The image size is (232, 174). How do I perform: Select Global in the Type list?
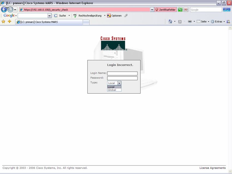114,90
